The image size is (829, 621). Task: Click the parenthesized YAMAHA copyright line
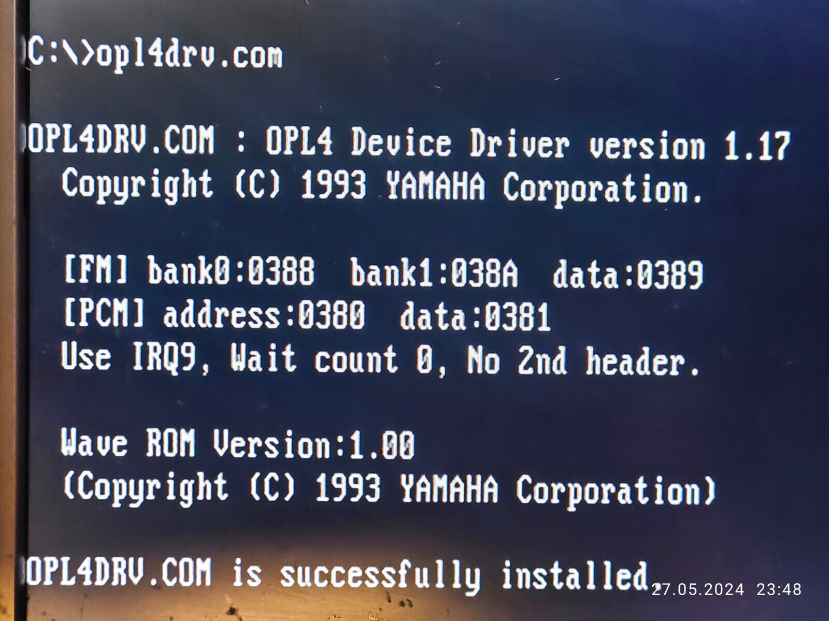[x=389, y=488]
